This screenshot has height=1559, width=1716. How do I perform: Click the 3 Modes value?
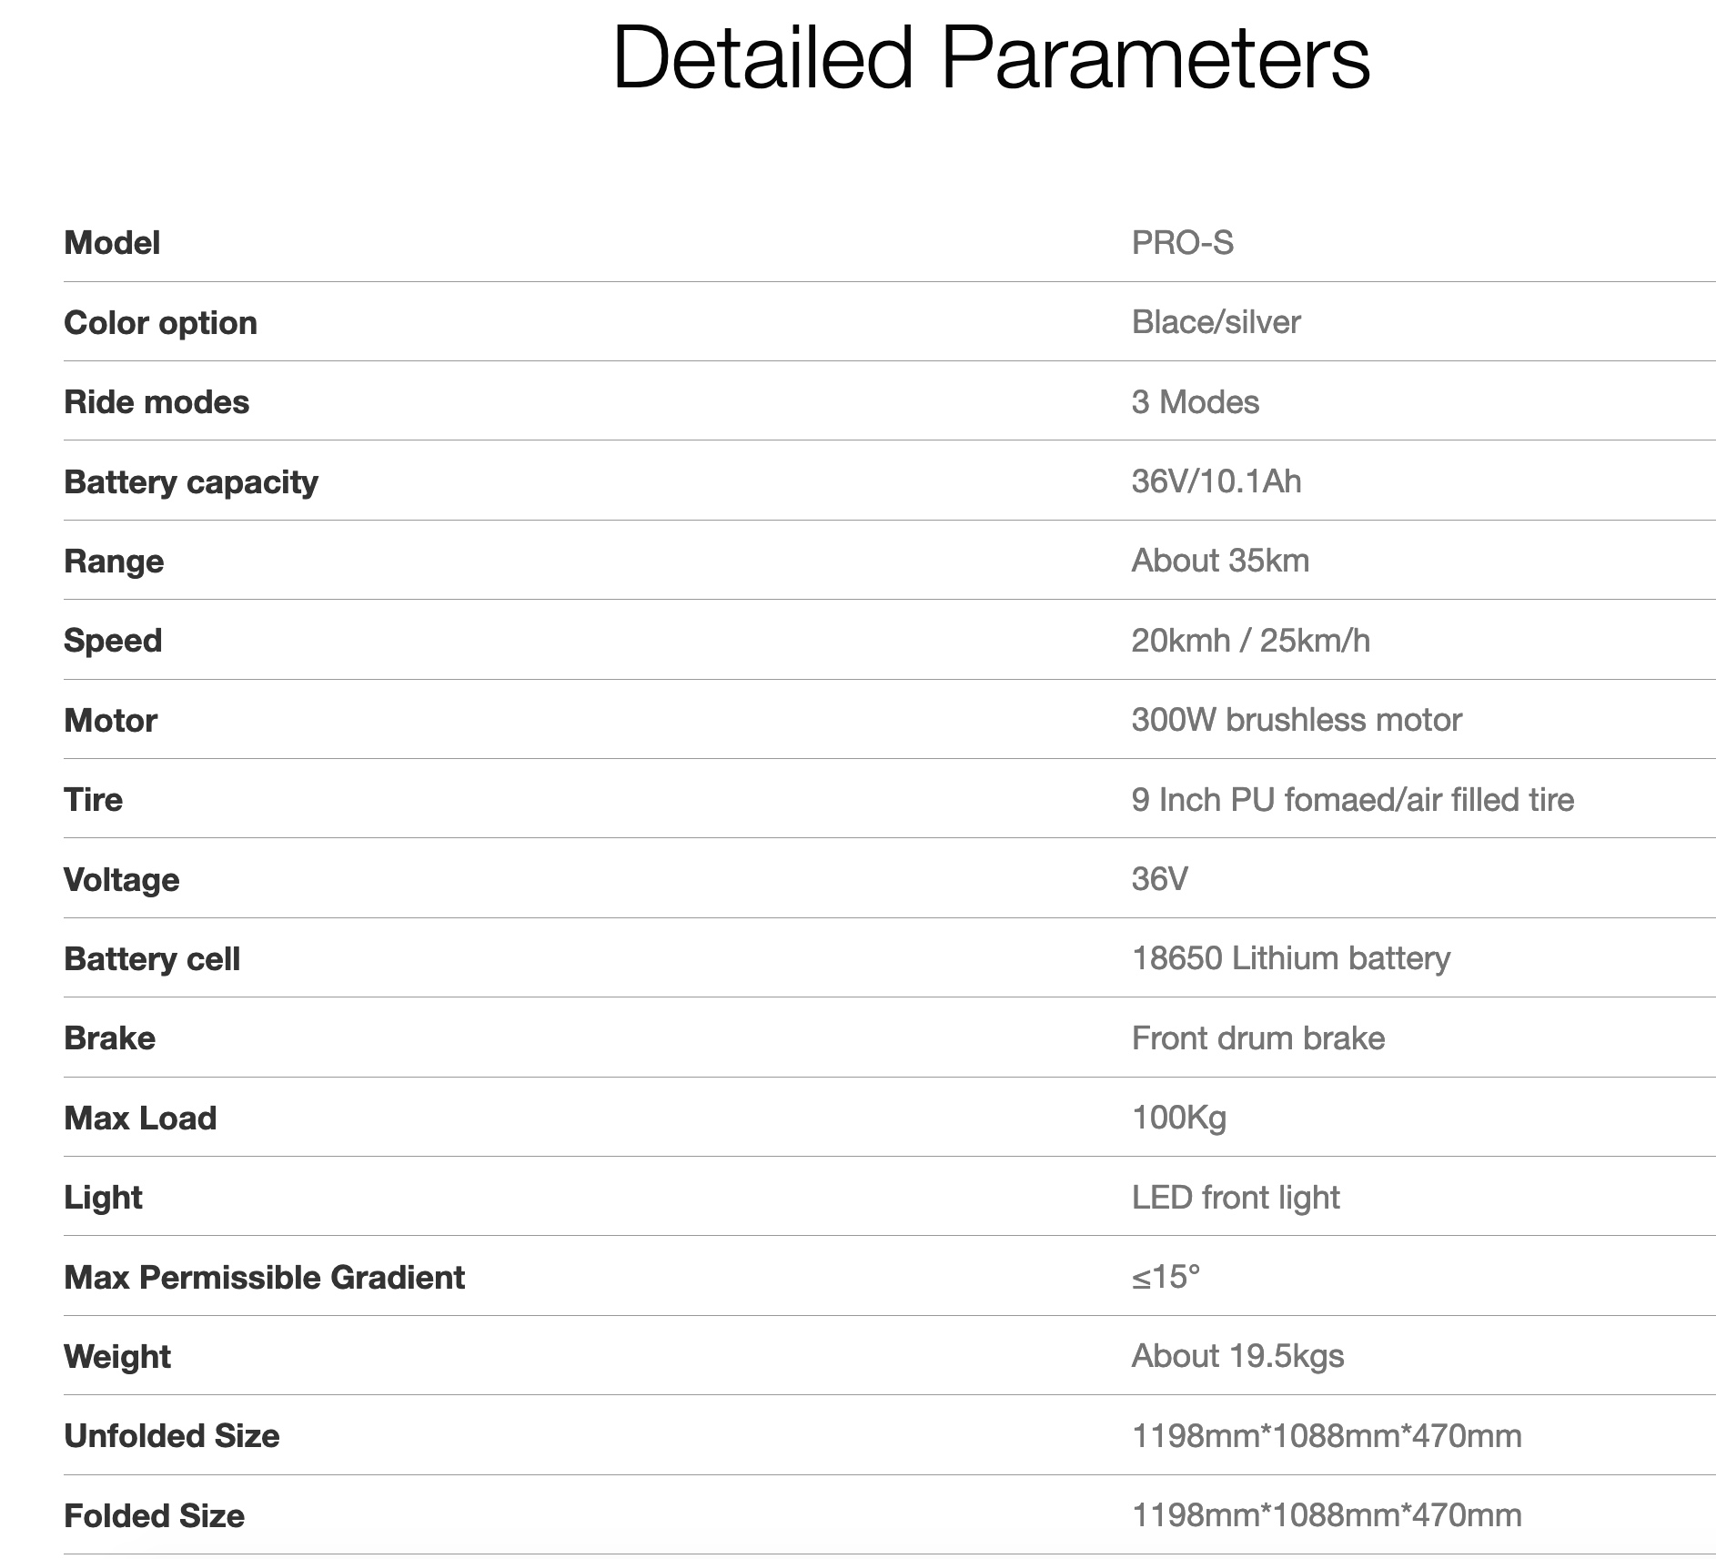[1195, 402]
